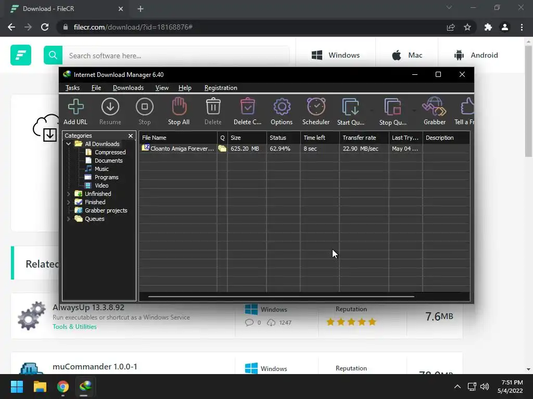Open the View menu
This screenshot has width=533, height=399.
click(162, 88)
